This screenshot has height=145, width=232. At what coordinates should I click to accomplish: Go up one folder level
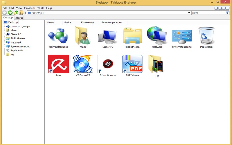(16, 13)
